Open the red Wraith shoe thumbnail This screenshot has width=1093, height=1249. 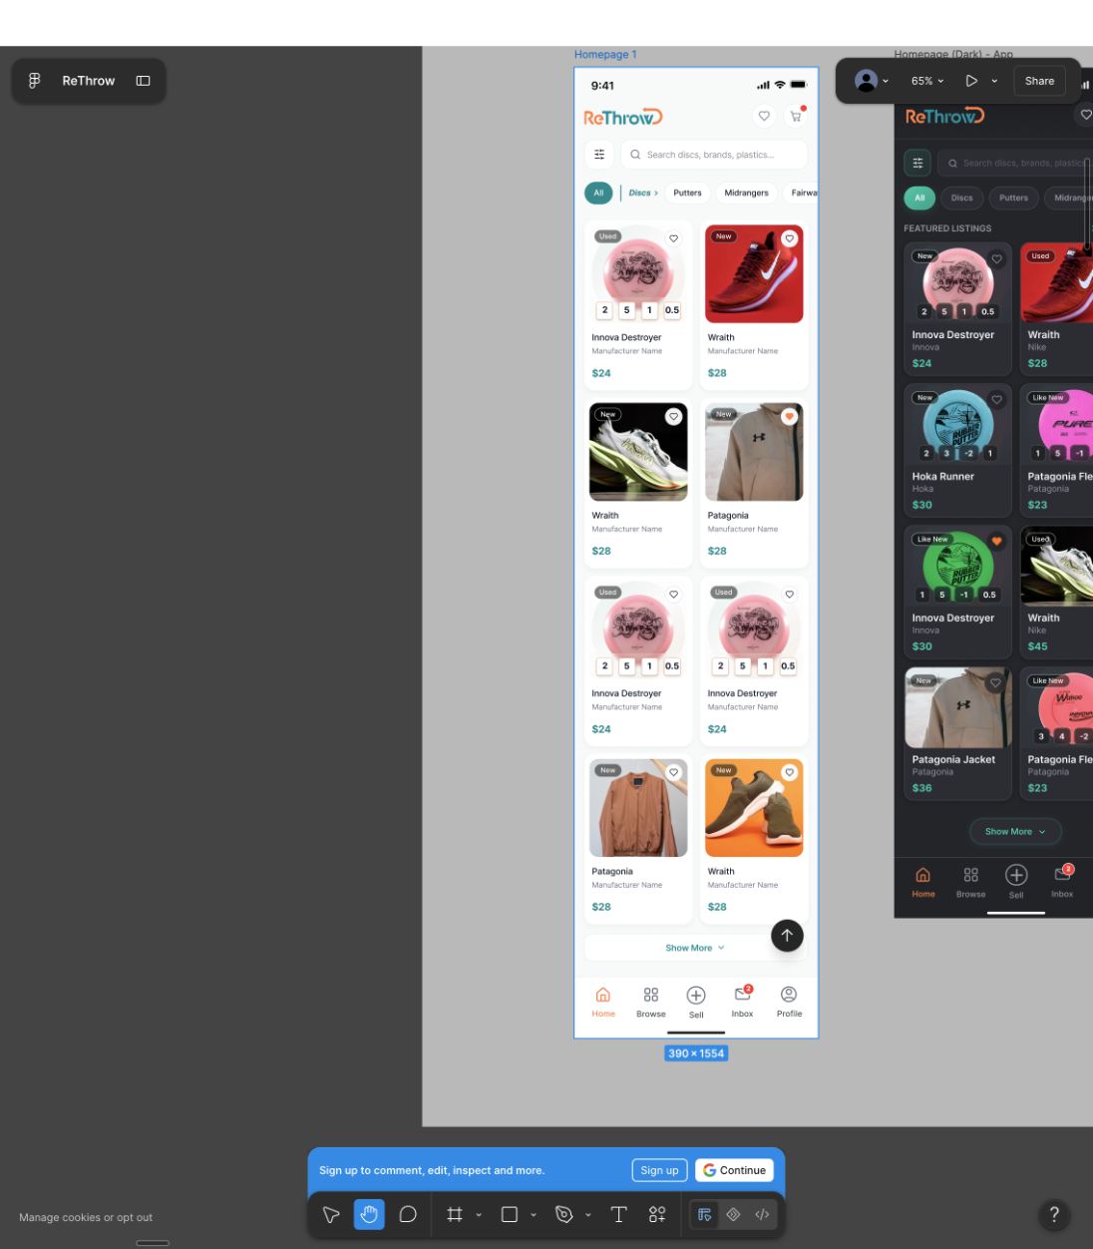[754, 274]
